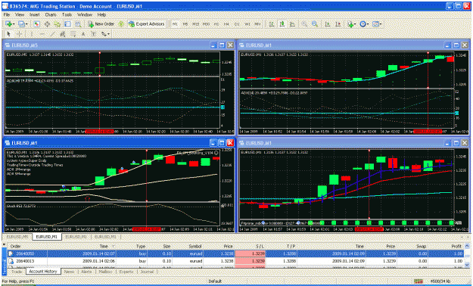Open the File menu
Viewport: 473px width, 286px height.
pyautogui.click(x=7, y=14)
